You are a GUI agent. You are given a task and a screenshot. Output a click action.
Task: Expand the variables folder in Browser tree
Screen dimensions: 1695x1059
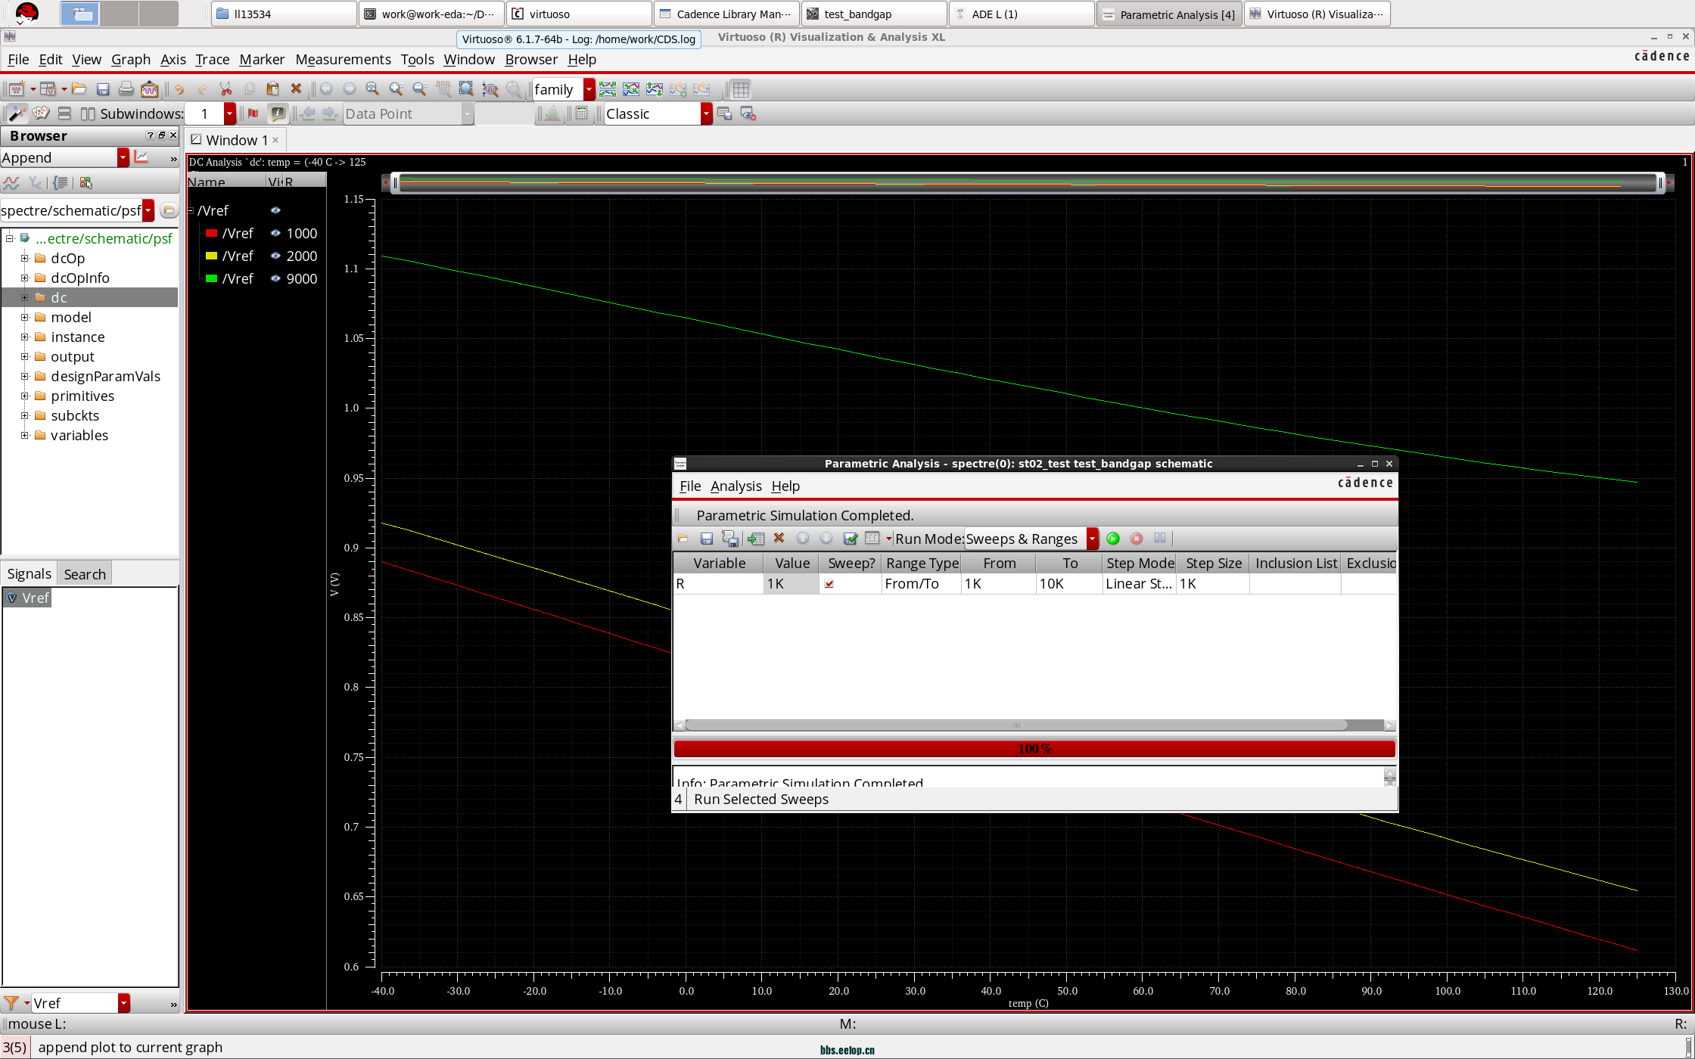coord(24,435)
